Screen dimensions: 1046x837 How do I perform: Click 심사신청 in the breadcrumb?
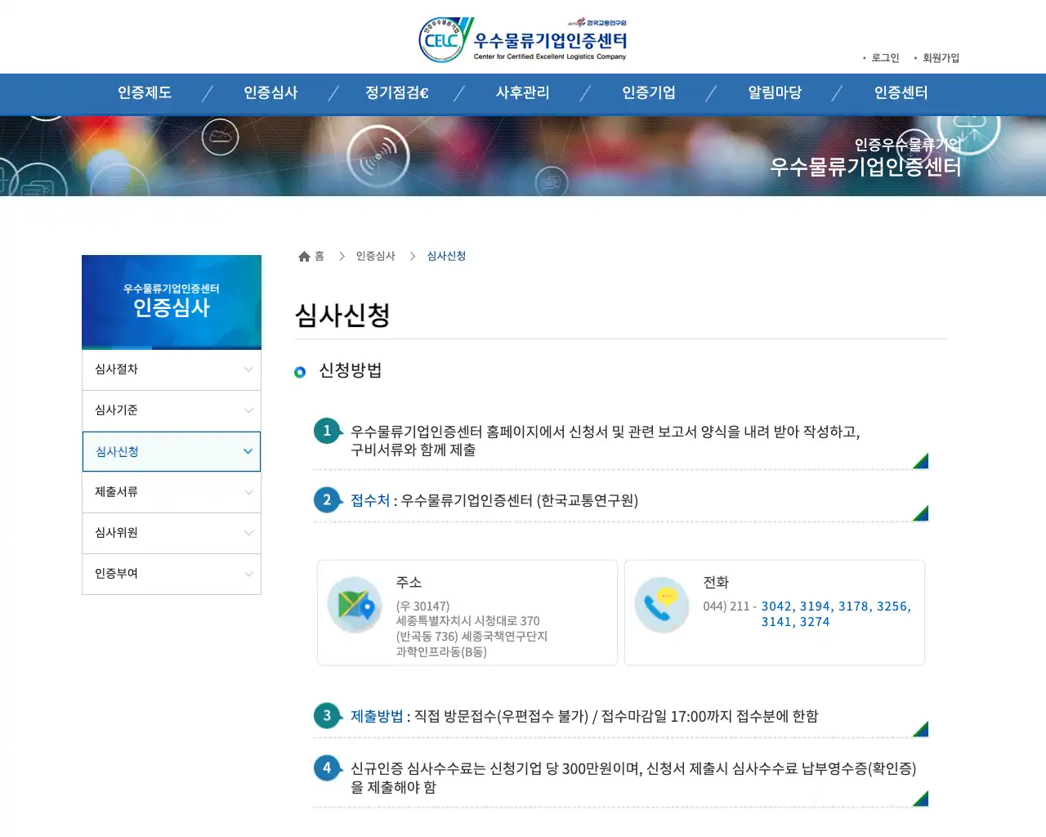point(446,257)
